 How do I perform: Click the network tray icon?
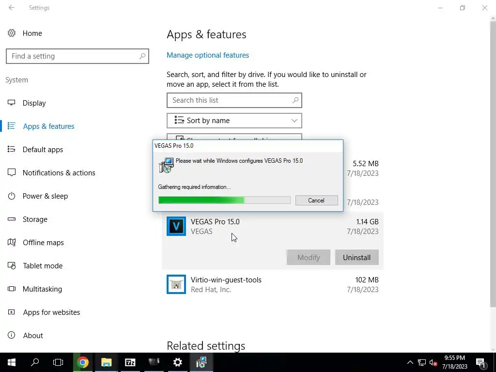(x=422, y=362)
